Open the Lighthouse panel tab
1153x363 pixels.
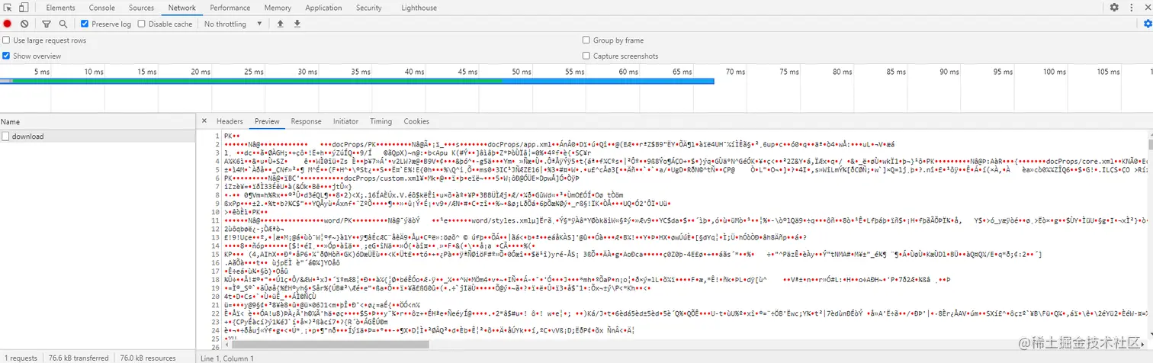419,8
